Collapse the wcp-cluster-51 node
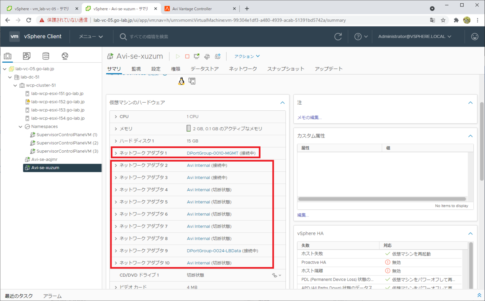The width and height of the screenshot is (485, 301). coord(16,85)
